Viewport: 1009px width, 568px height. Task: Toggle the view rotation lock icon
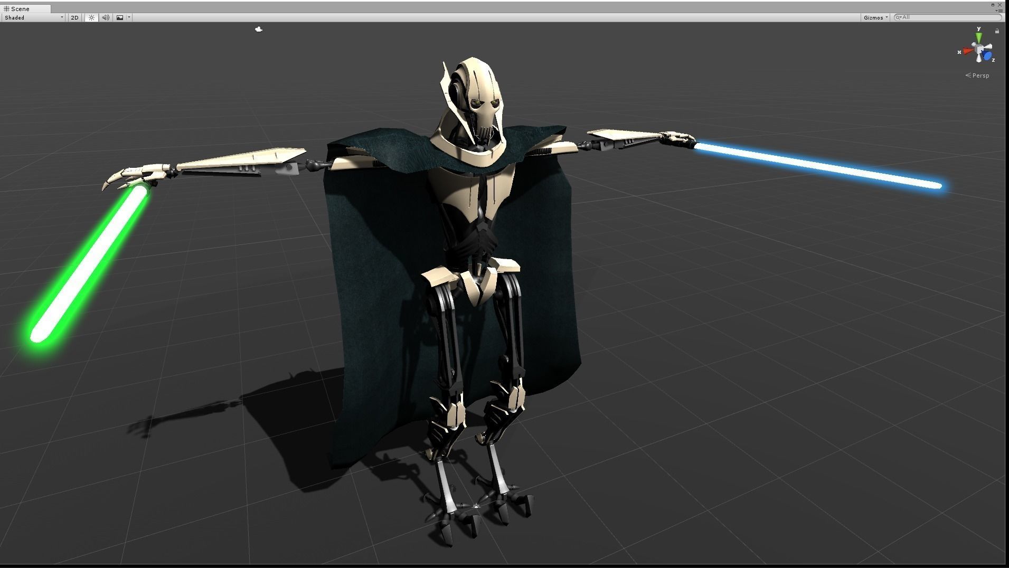pyautogui.click(x=997, y=31)
